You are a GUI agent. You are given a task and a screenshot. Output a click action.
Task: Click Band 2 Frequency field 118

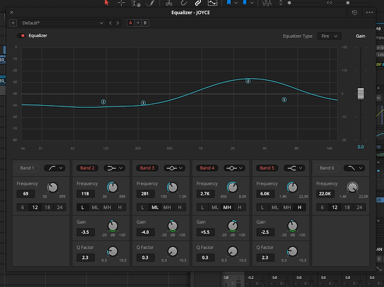coord(85,194)
